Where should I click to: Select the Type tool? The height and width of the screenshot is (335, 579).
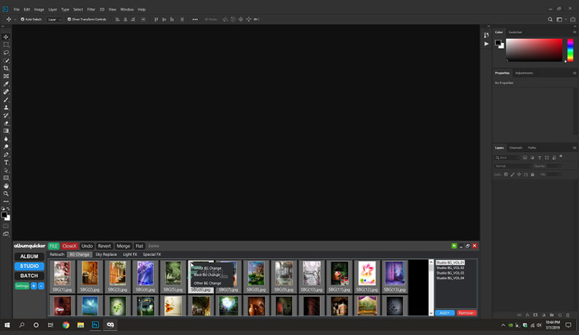coord(6,163)
